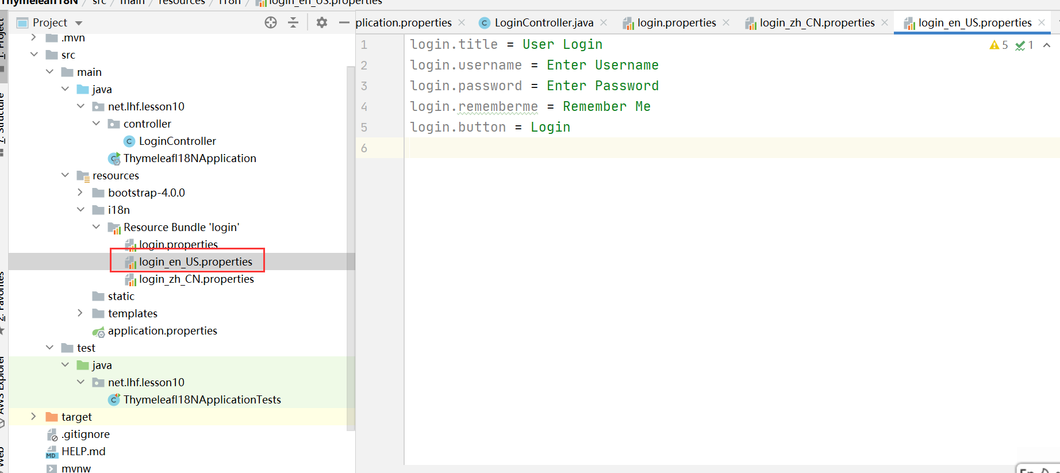Expand the bootstrap-4.0.0 folder
The width and height of the screenshot is (1060, 473).
[80, 193]
